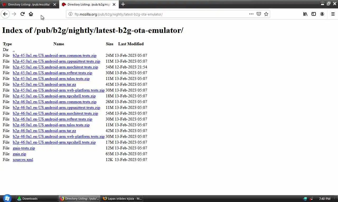Download b2g-45.0a1 common.tests.zip
Screen dimensions: 338x202
[x=54, y=55]
